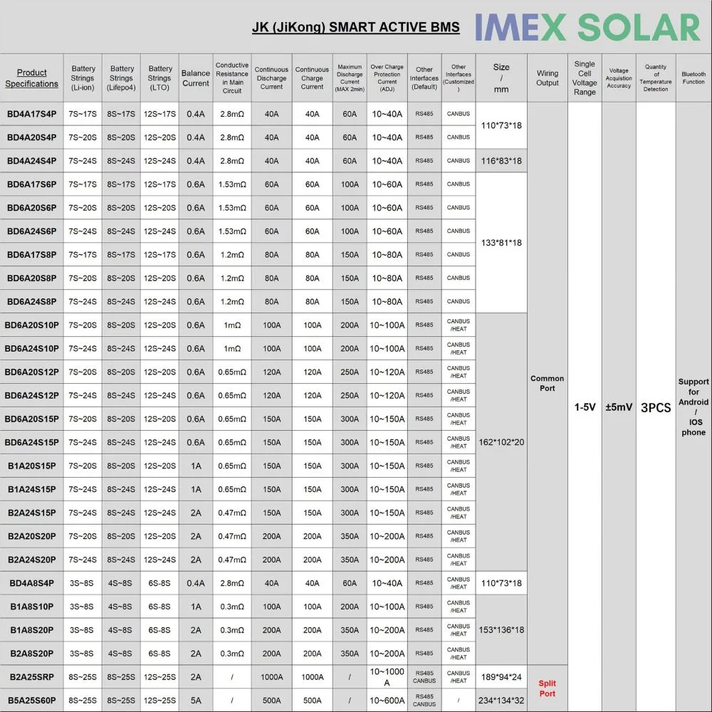Select the B1A24S15P model name
The height and width of the screenshot is (712, 712).
[32, 490]
